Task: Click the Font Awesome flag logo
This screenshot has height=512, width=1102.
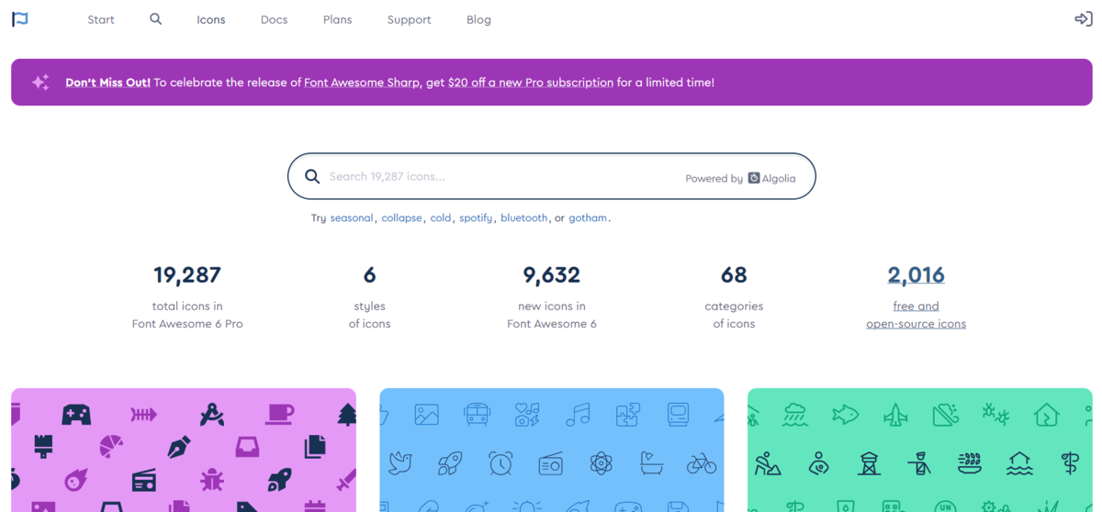Action: click(x=19, y=19)
